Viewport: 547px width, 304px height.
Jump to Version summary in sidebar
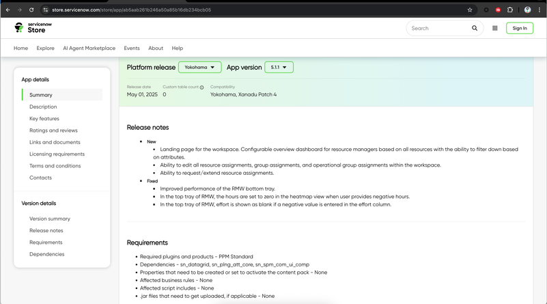50,219
